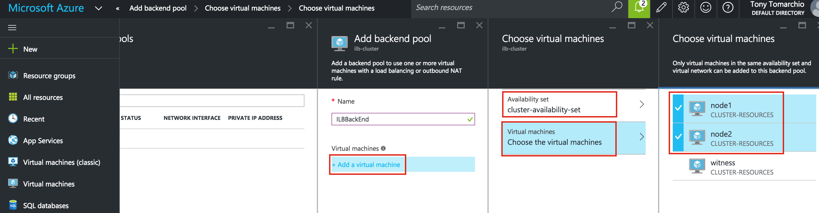The width and height of the screenshot is (819, 213).
Task: Click node2 VM icon
Action: coord(697,137)
